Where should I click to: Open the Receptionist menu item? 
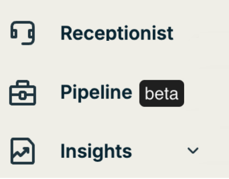117,33
